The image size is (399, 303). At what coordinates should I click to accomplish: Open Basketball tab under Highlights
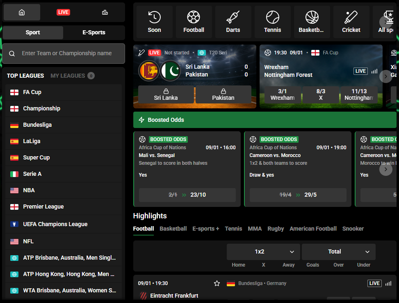coord(173,229)
